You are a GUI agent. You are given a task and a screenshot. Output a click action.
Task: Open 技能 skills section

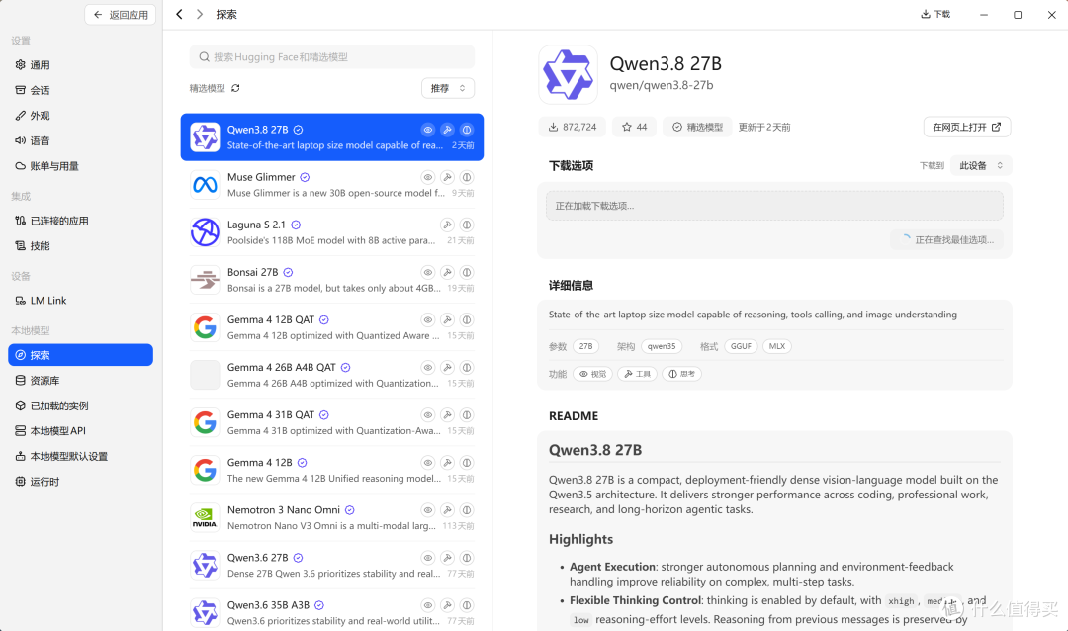[80, 246]
